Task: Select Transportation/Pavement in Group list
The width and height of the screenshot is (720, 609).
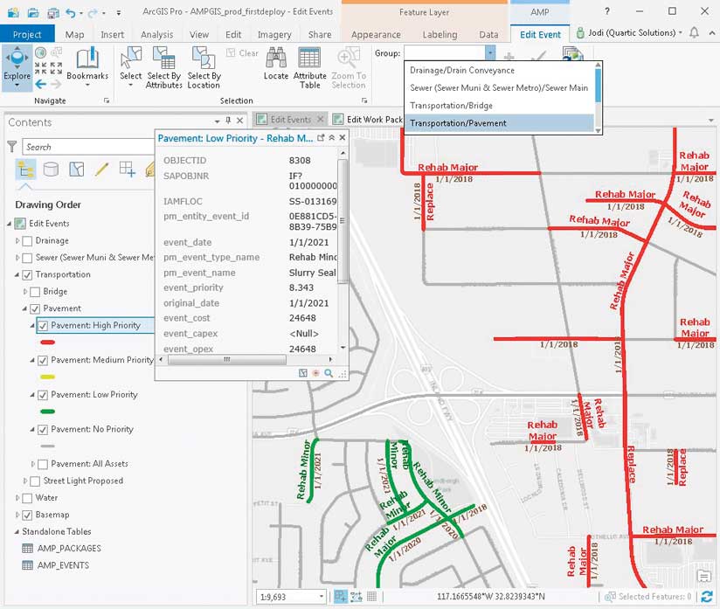Action: [x=499, y=123]
